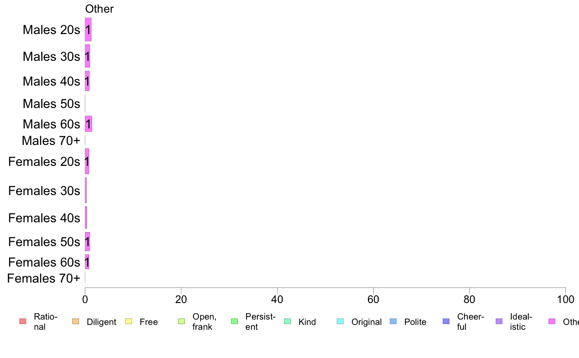The image size is (579, 358).
Task: Select the Females 20s bar
Action: point(87,161)
